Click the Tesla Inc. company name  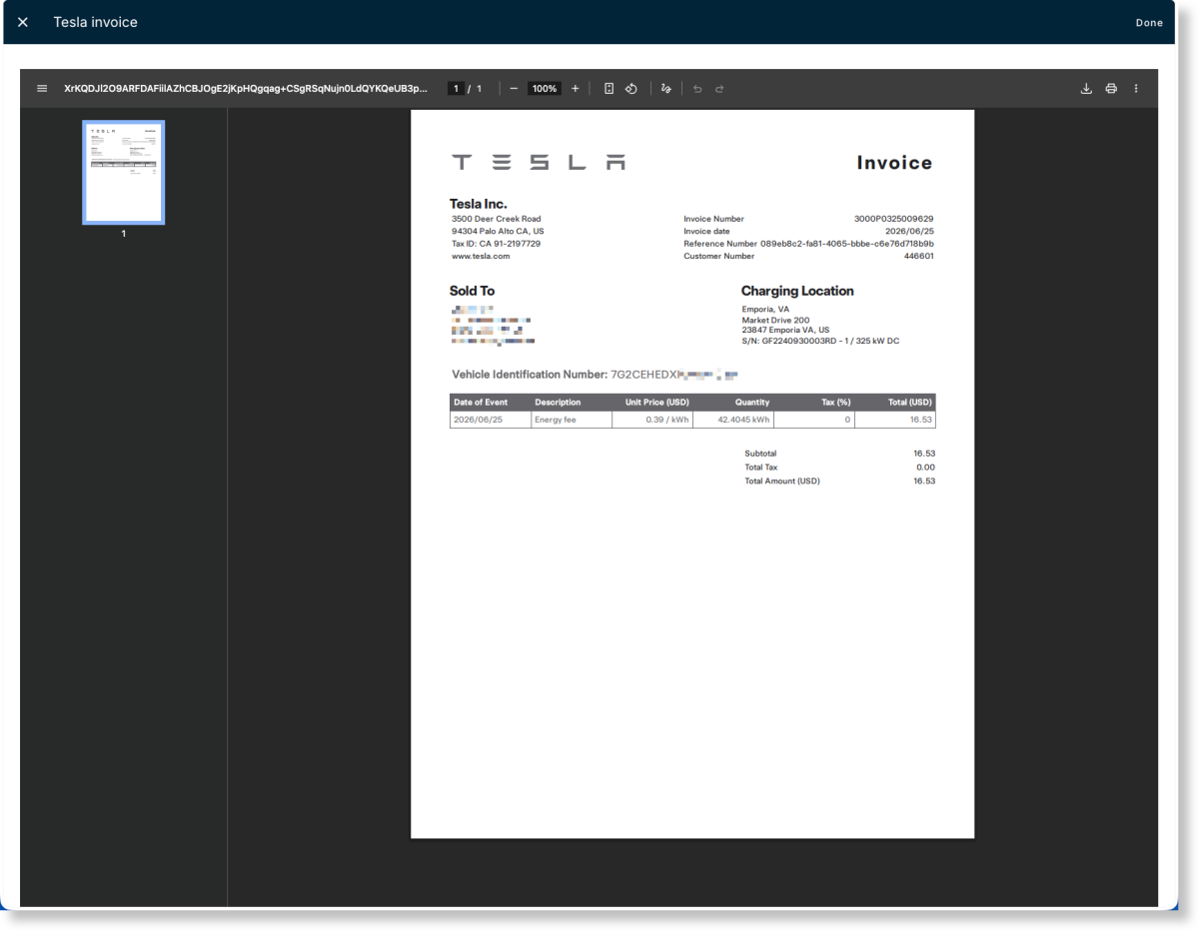(x=479, y=205)
